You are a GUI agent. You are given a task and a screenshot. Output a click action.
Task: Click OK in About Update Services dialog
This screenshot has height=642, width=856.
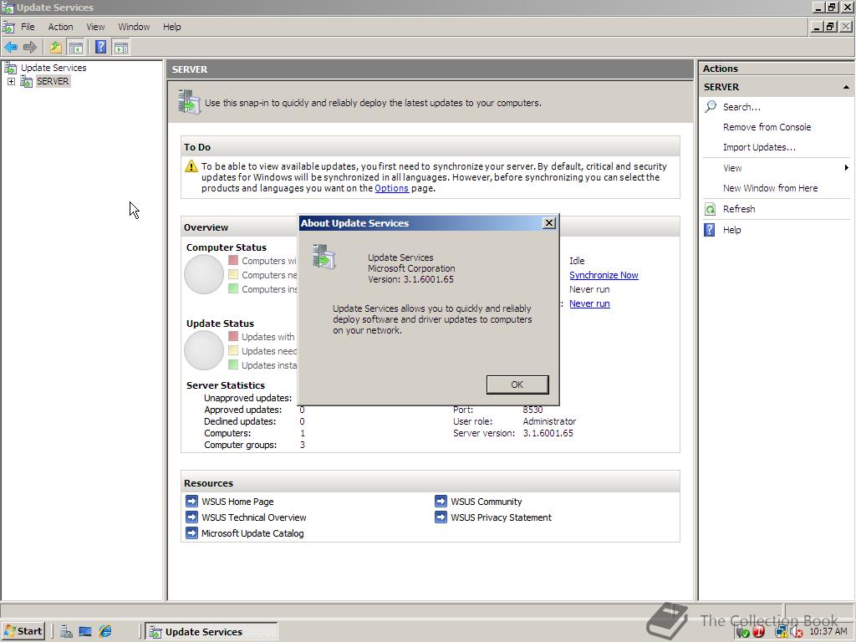tap(517, 385)
